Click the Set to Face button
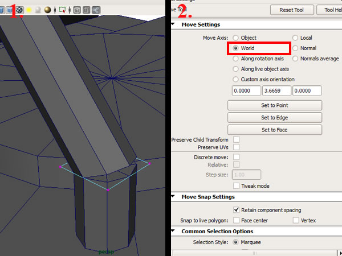The width and height of the screenshot is (342, 256). [x=275, y=130]
